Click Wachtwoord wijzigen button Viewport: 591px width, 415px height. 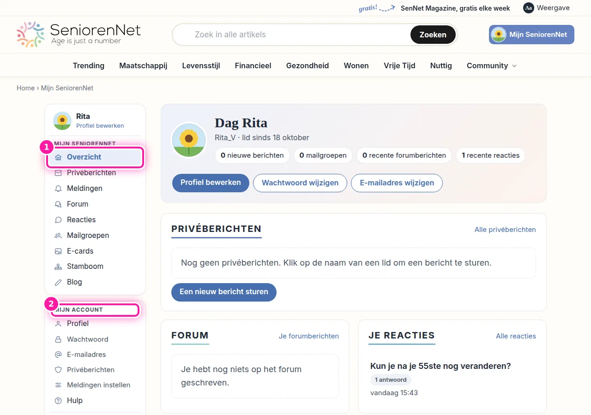pos(300,183)
